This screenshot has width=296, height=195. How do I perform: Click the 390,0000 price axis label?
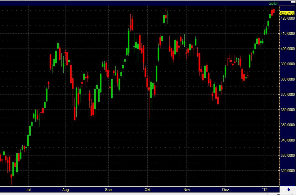(288, 64)
